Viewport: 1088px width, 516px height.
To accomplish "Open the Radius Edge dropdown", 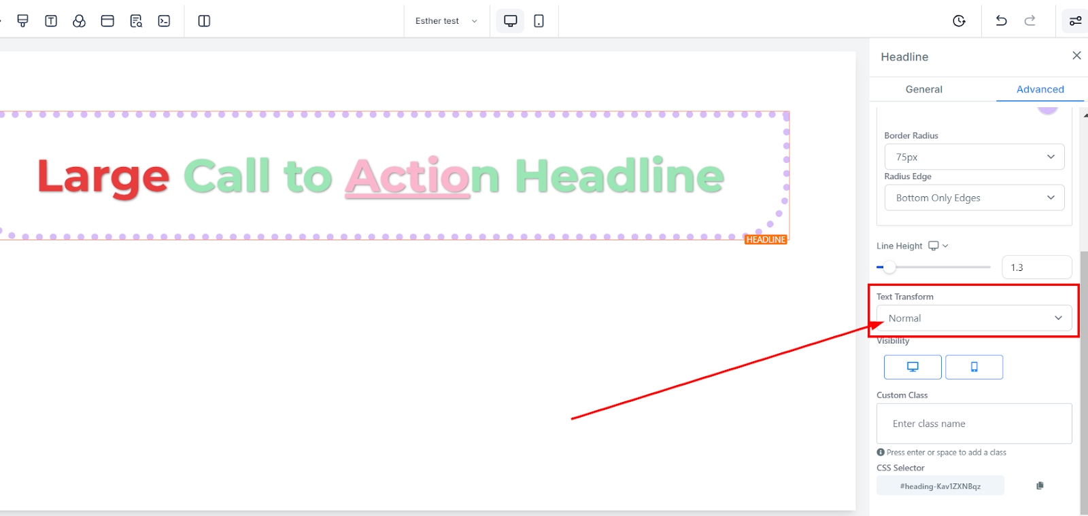I will click(974, 198).
